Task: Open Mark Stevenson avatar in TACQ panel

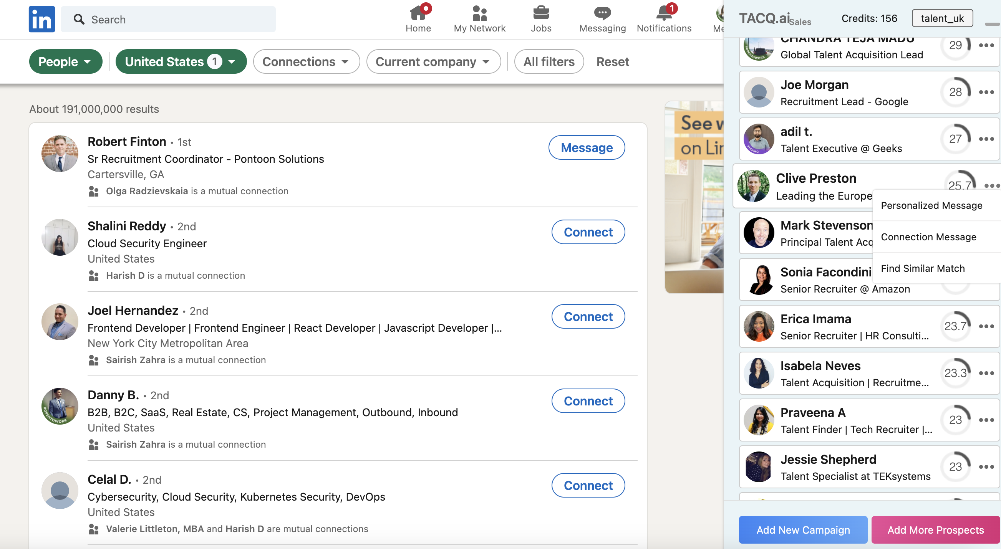Action: click(x=759, y=233)
